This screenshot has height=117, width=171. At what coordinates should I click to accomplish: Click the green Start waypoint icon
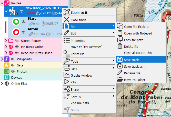16,22
